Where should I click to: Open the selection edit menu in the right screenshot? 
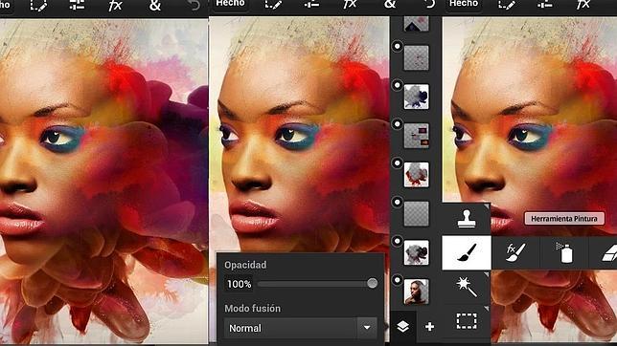[507, 5]
